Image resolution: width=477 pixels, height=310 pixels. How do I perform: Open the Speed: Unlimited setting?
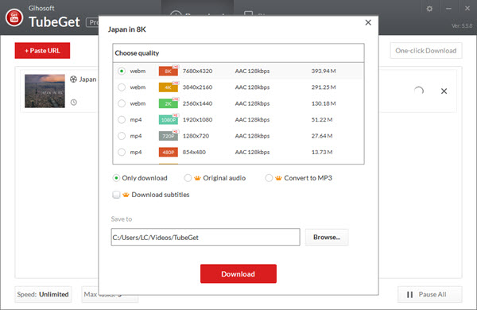pos(43,294)
